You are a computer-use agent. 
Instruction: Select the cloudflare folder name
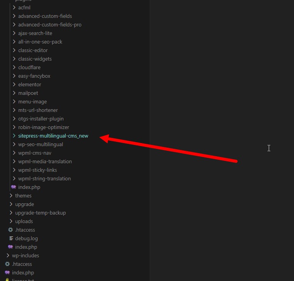[30, 68]
